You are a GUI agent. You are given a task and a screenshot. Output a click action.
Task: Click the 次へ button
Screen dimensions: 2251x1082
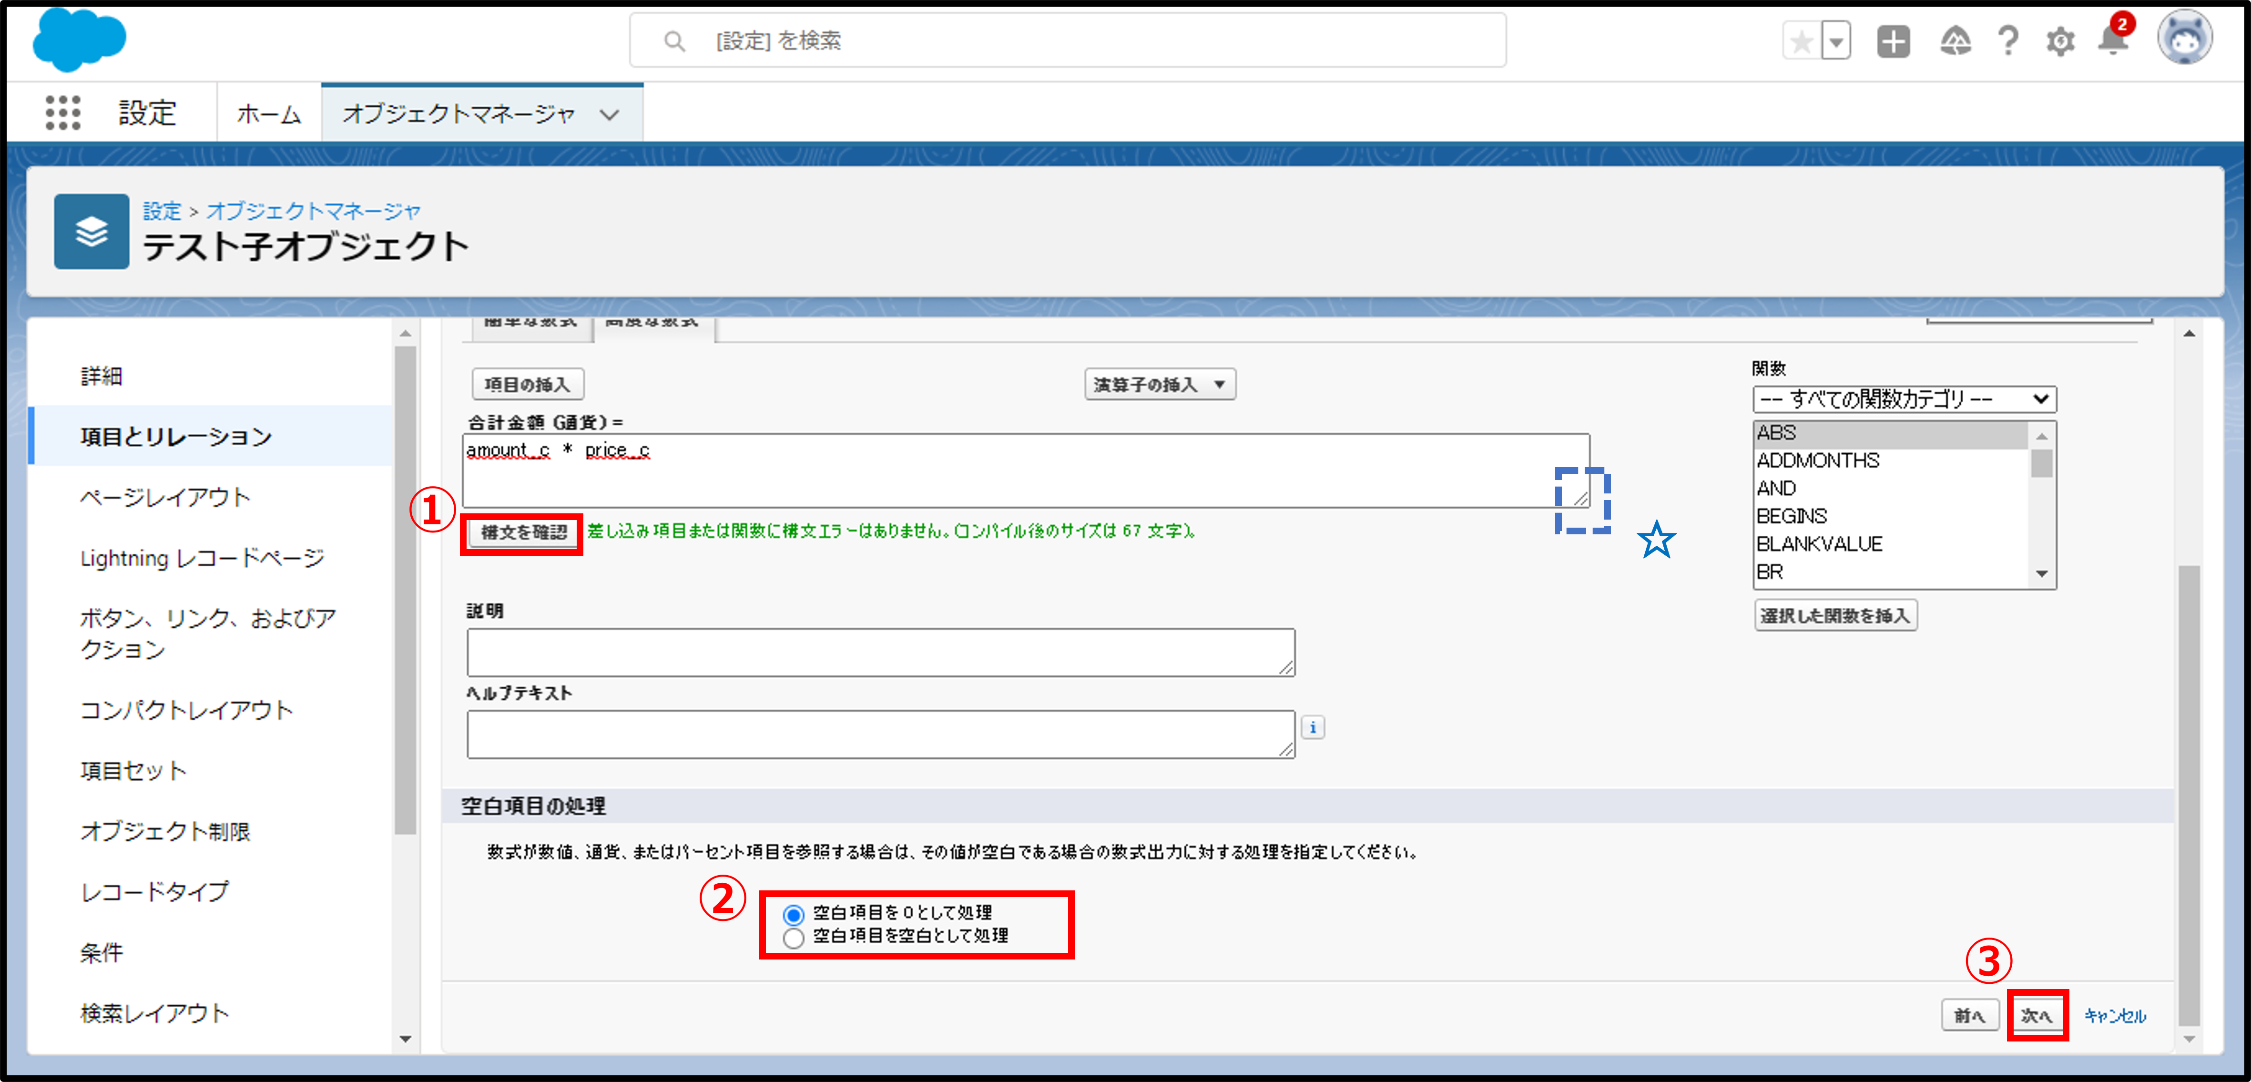click(2036, 1016)
